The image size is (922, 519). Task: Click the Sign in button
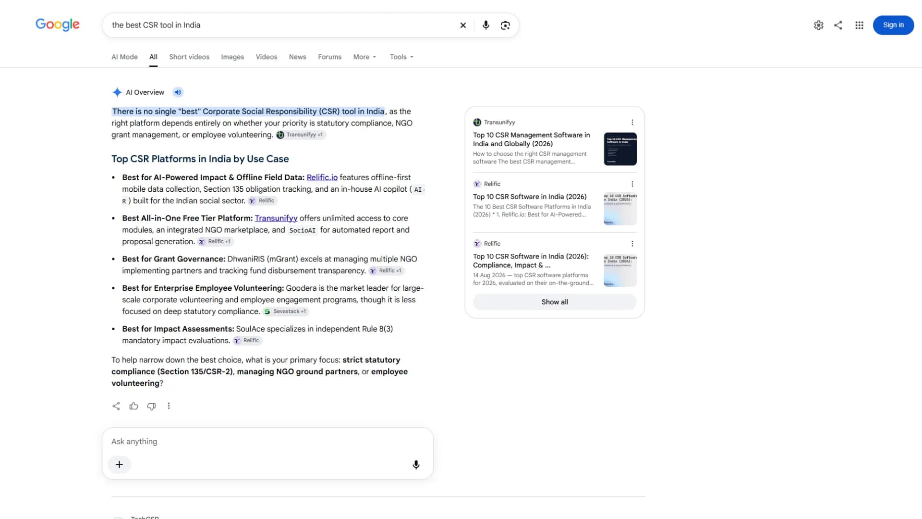tap(893, 25)
